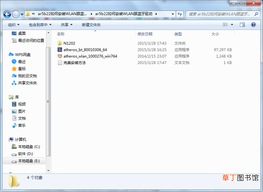This screenshot has width=263, height=192.
Task: Open the 音乐 library
Action: [22, 126]
